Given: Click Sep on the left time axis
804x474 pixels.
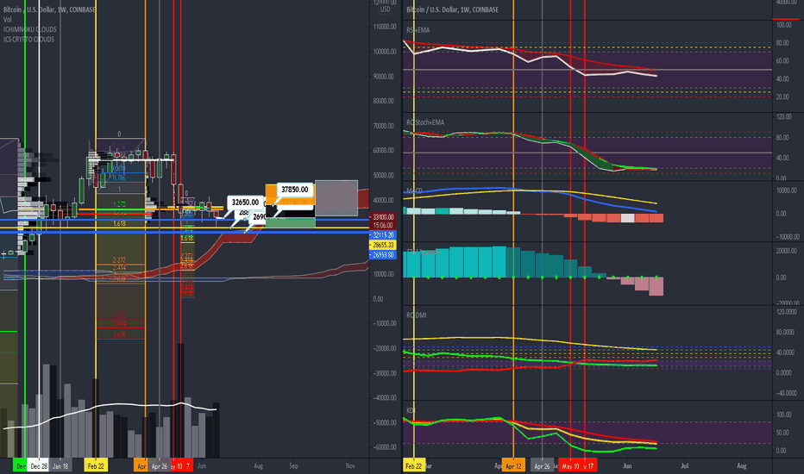Looking at the screenshot, I should (293, 465).
